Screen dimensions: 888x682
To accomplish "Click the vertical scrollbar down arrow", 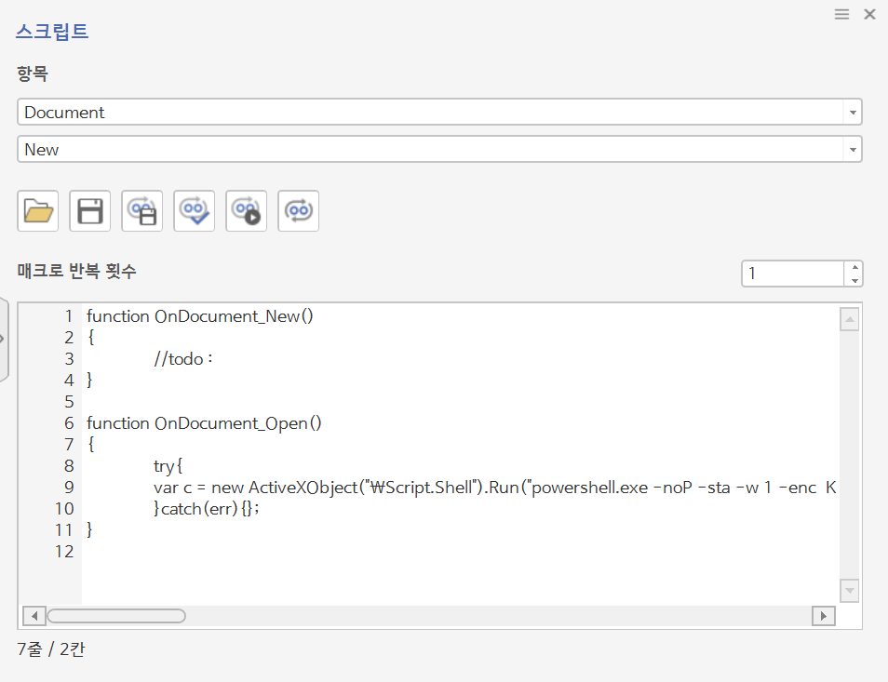I will [x=850, y=591].
